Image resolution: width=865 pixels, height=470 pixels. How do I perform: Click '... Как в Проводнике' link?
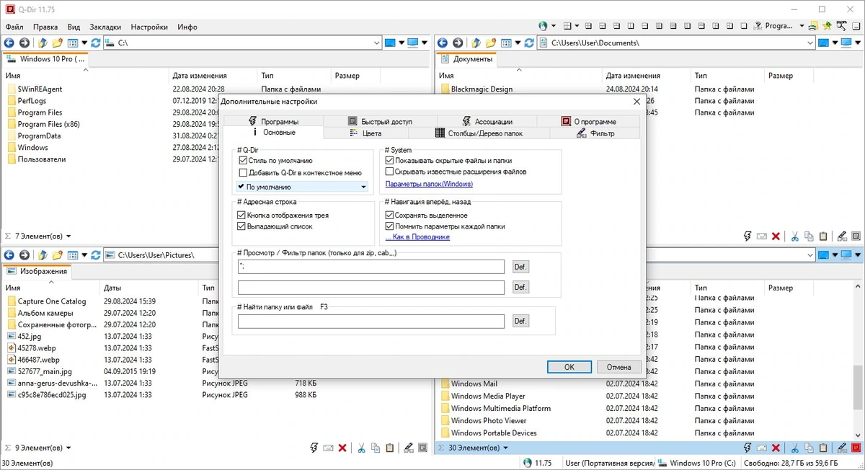pos(417,236)
